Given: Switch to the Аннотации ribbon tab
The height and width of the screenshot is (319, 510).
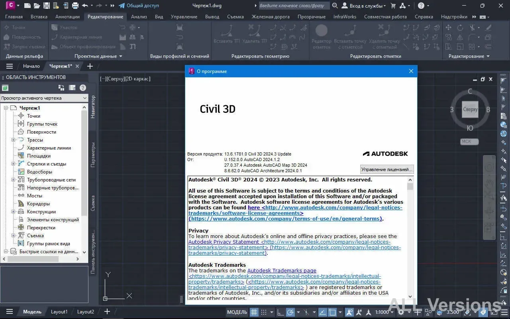Looking at the screenshot, I should pyautogui.click(x=67, y=17).
